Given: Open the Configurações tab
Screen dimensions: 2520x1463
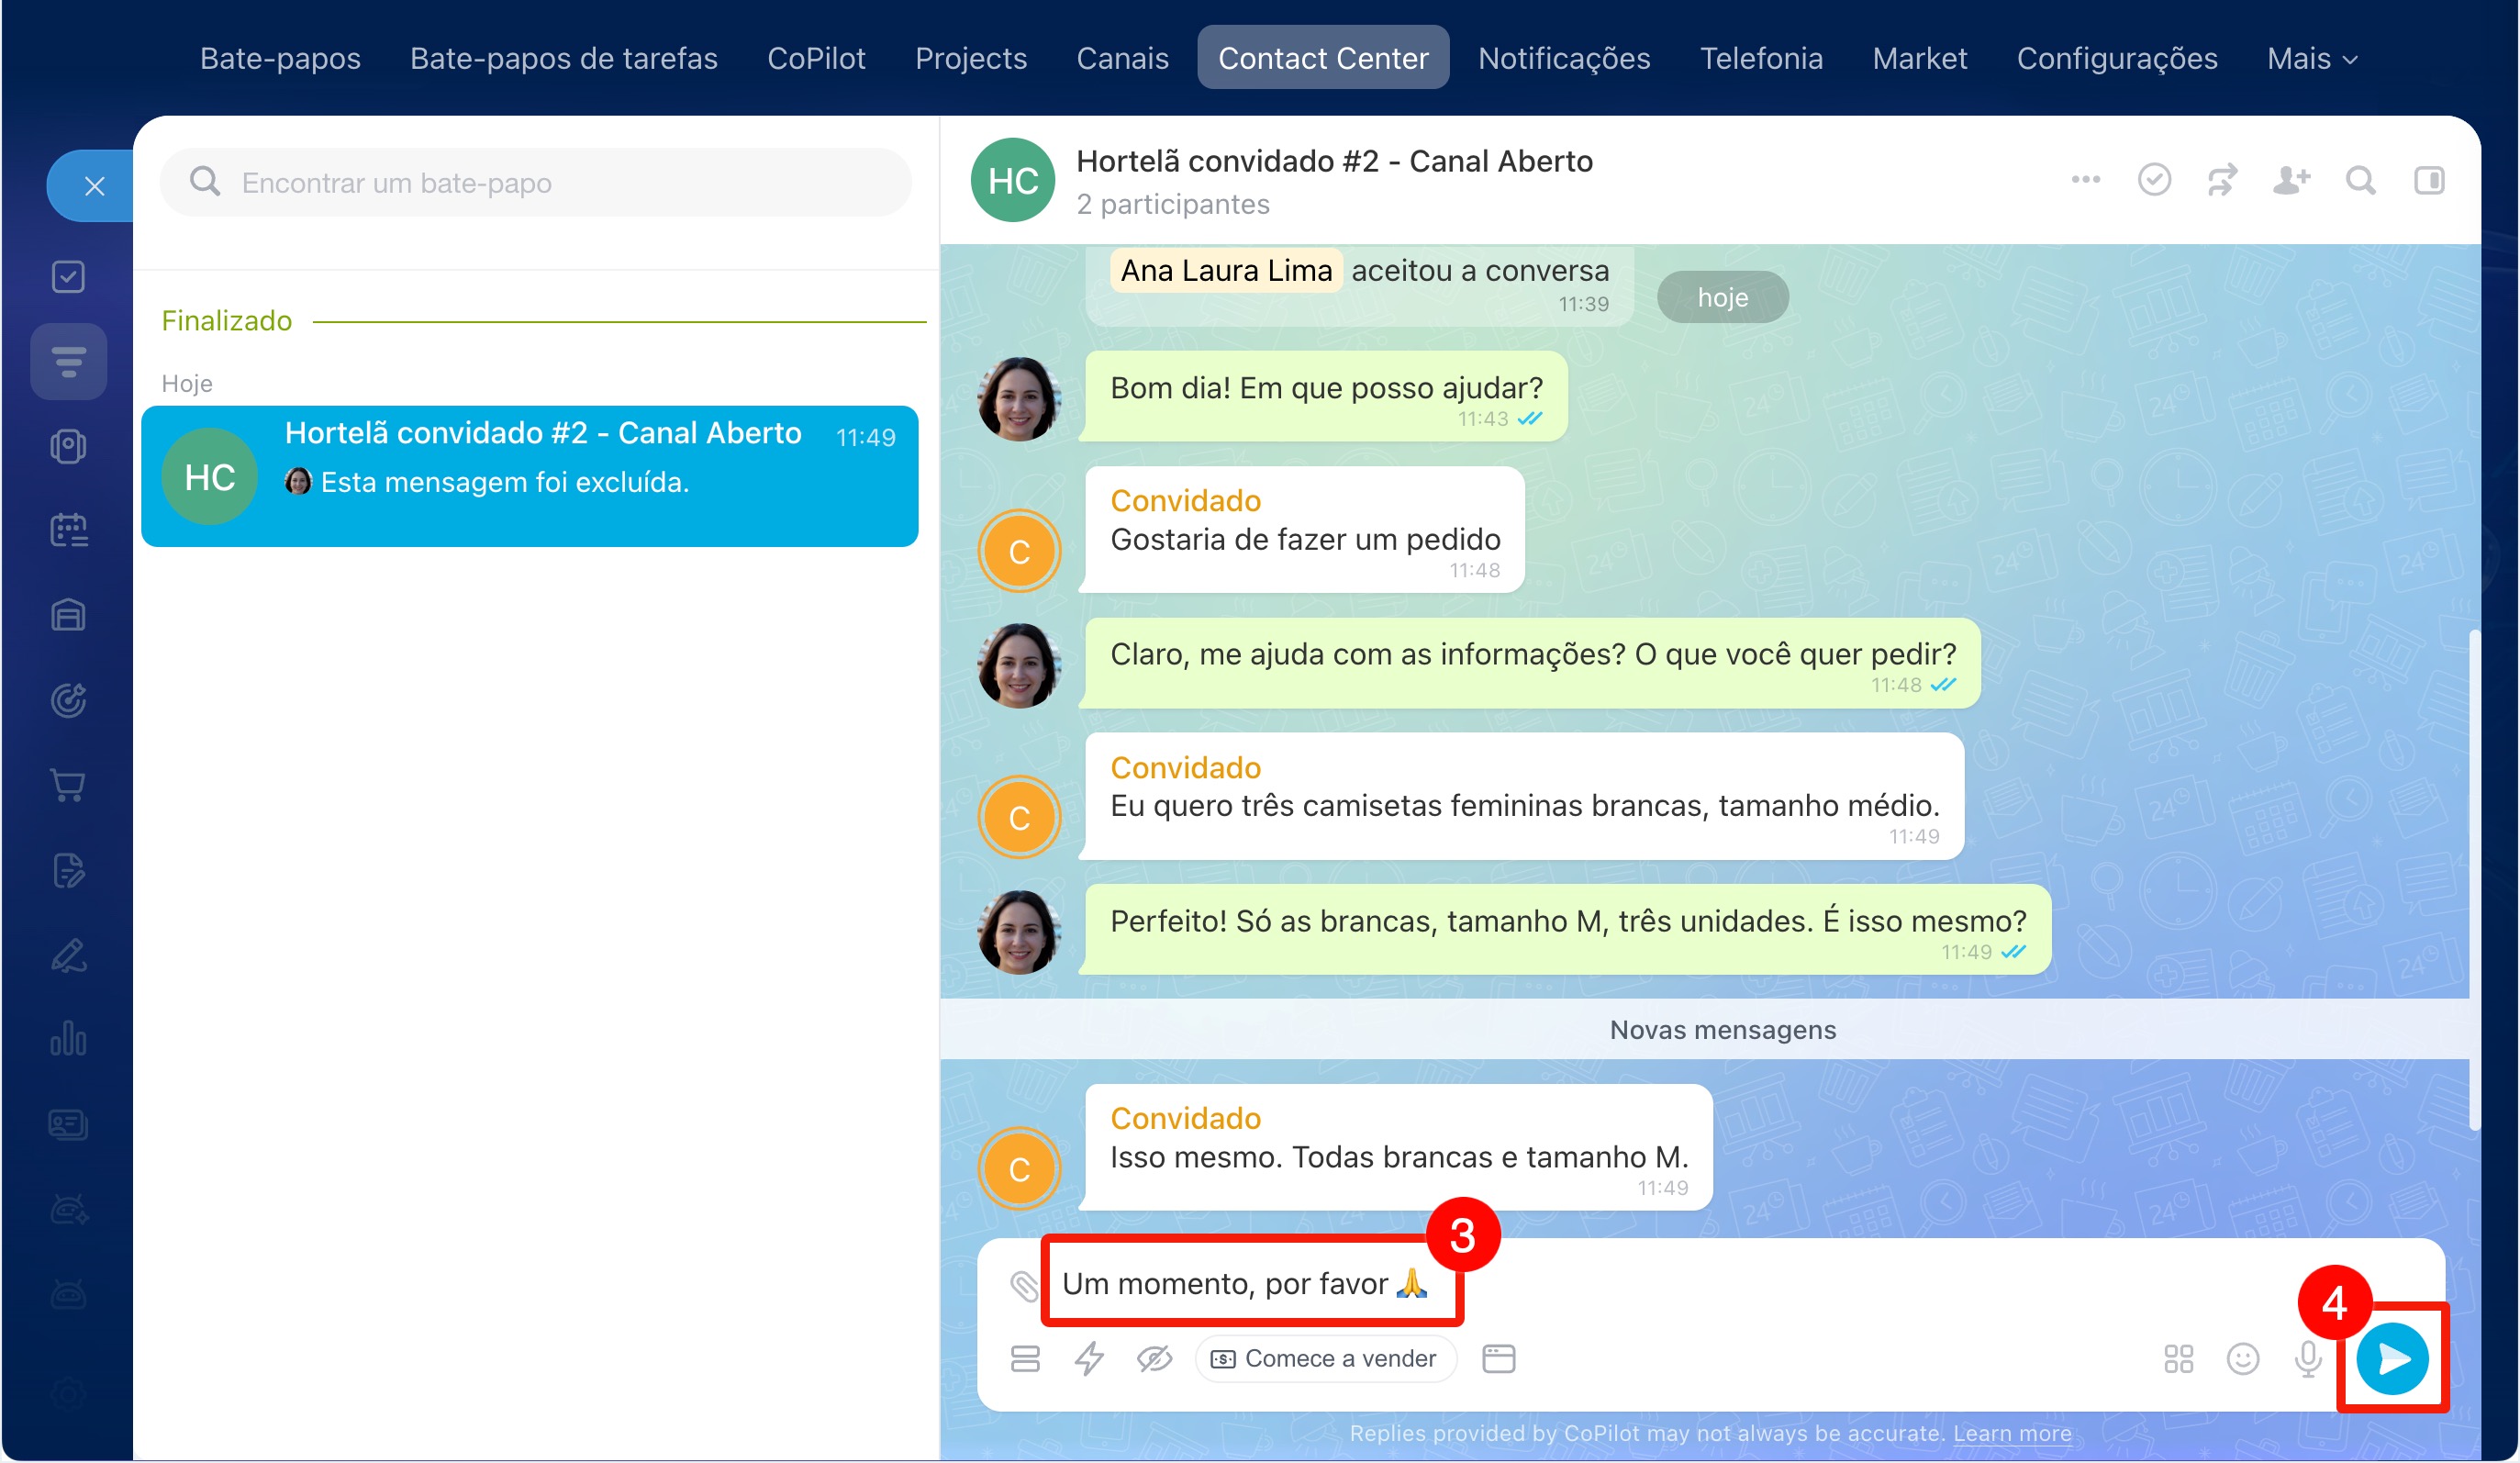Looking at the screenshot, I should click(x=2116, y=58).
